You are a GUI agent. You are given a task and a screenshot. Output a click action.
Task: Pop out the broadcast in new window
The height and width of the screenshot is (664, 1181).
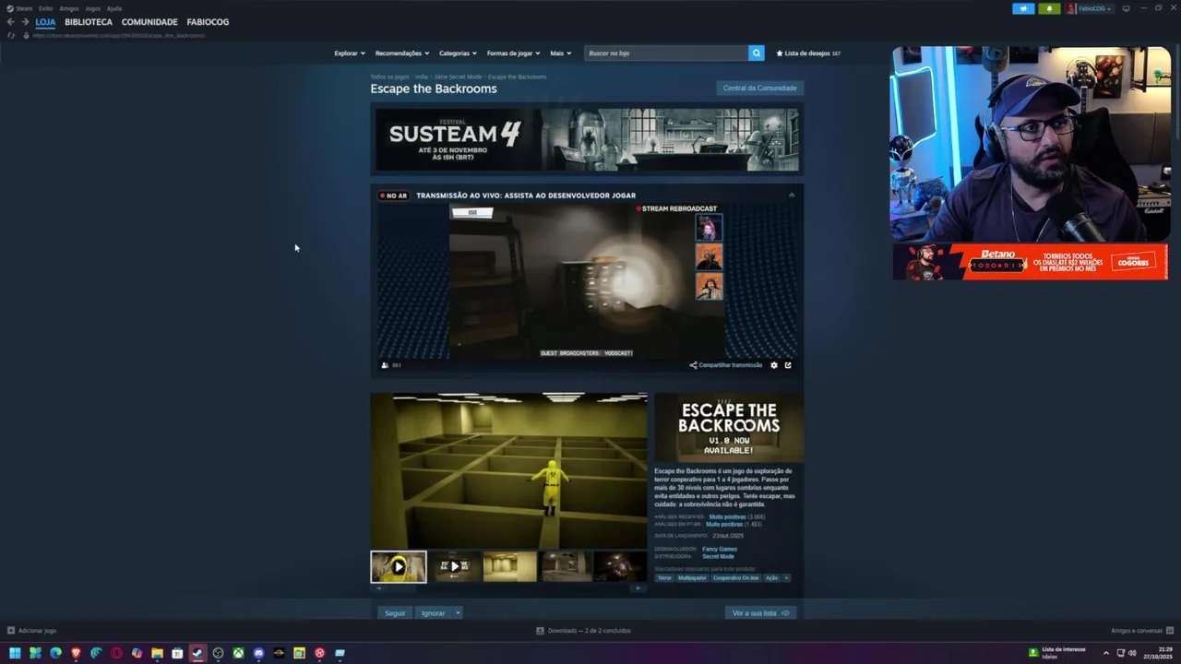[788, 365]
